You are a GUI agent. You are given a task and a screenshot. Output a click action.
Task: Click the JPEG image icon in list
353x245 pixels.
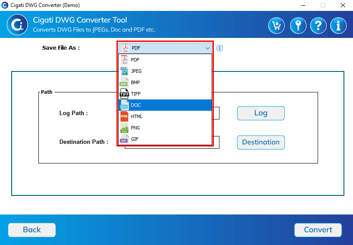click(x=124, y=71)
